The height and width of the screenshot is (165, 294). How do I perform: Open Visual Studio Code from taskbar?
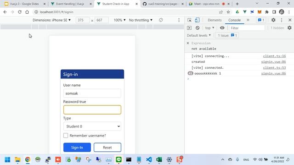coord(149,159)
